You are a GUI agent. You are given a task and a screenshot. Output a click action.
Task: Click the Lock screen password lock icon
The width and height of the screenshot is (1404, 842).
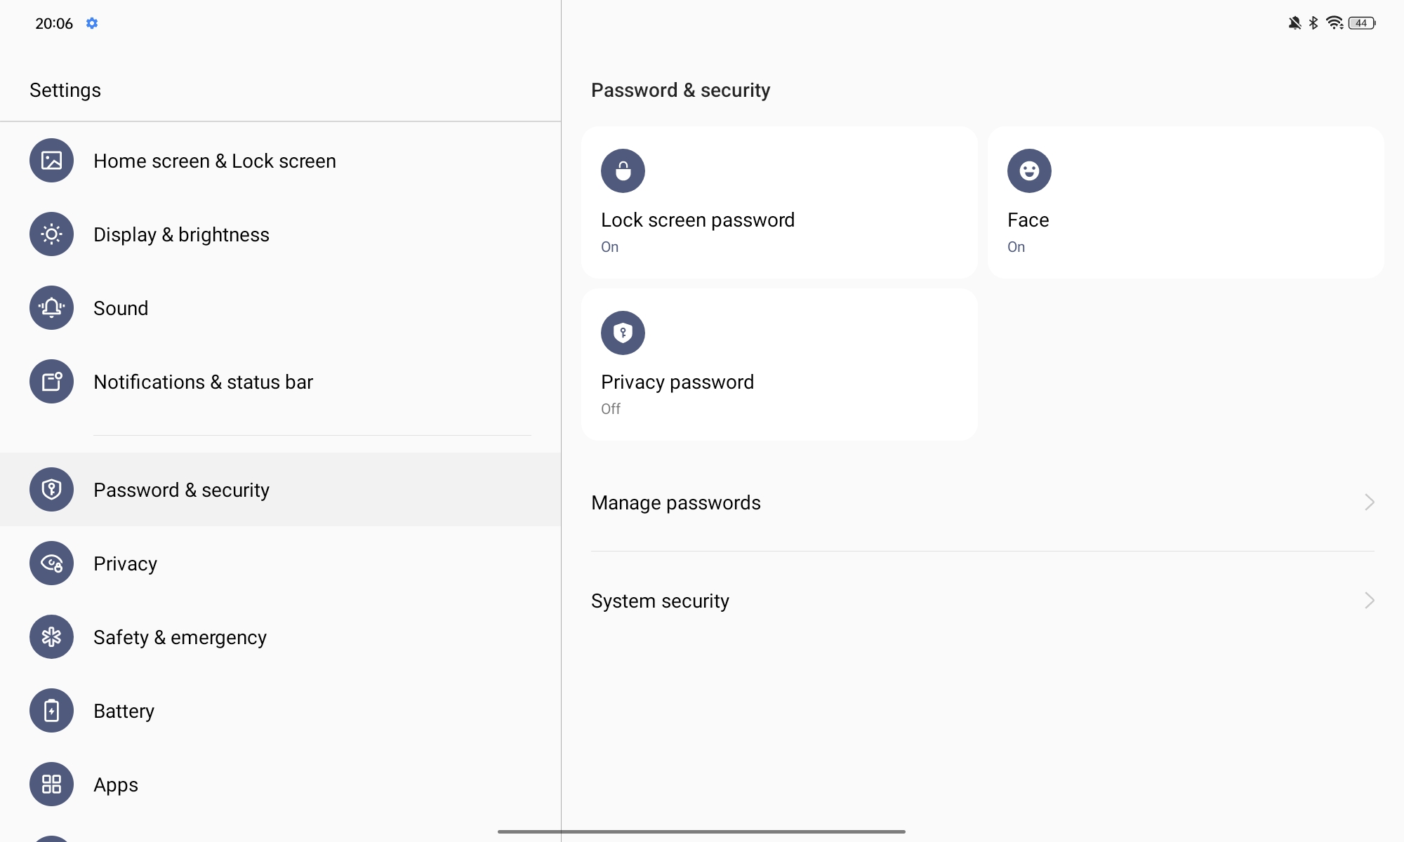[x=623, y=171]
